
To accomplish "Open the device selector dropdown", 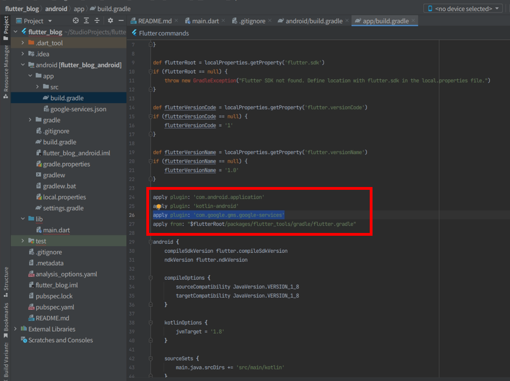I will (463, 8).
